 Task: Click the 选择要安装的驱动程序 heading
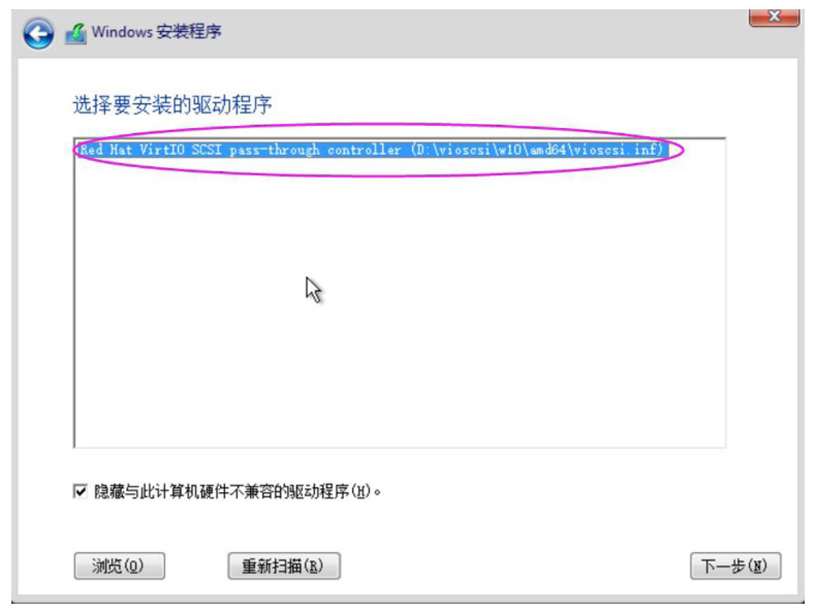point(172,105)
